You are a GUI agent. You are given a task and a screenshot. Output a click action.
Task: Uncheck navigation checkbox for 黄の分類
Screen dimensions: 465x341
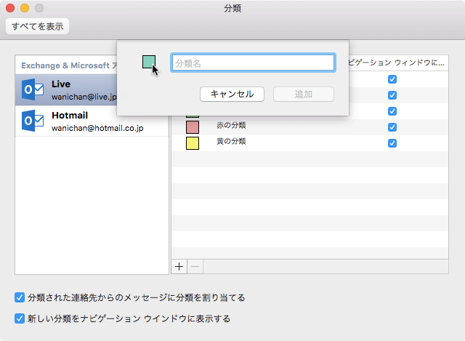tap(392, 143)
